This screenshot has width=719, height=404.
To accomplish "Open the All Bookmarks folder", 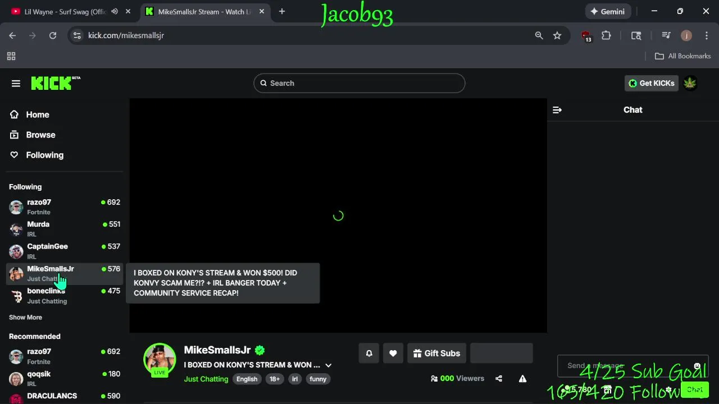I will pyautogui.click(x=682, y=56).
